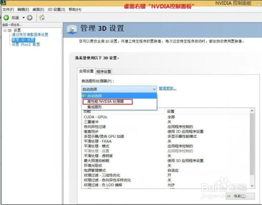
Task: Select 多显示器/混合 GPU 加速 row
Action: point(166,136)
